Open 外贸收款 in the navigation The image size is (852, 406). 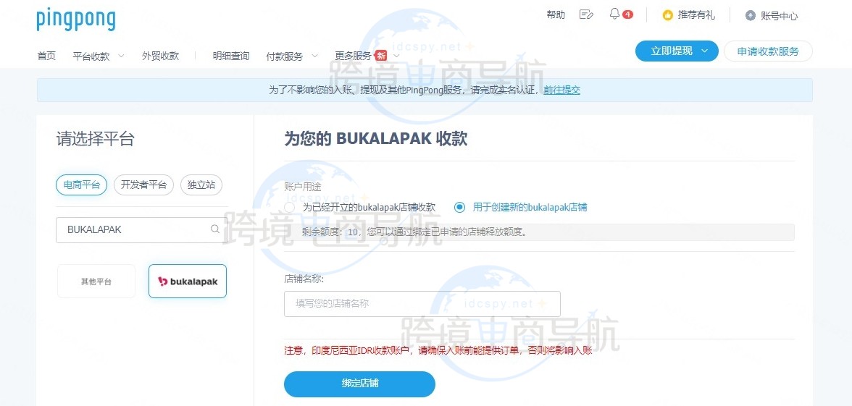click(160, 55)
